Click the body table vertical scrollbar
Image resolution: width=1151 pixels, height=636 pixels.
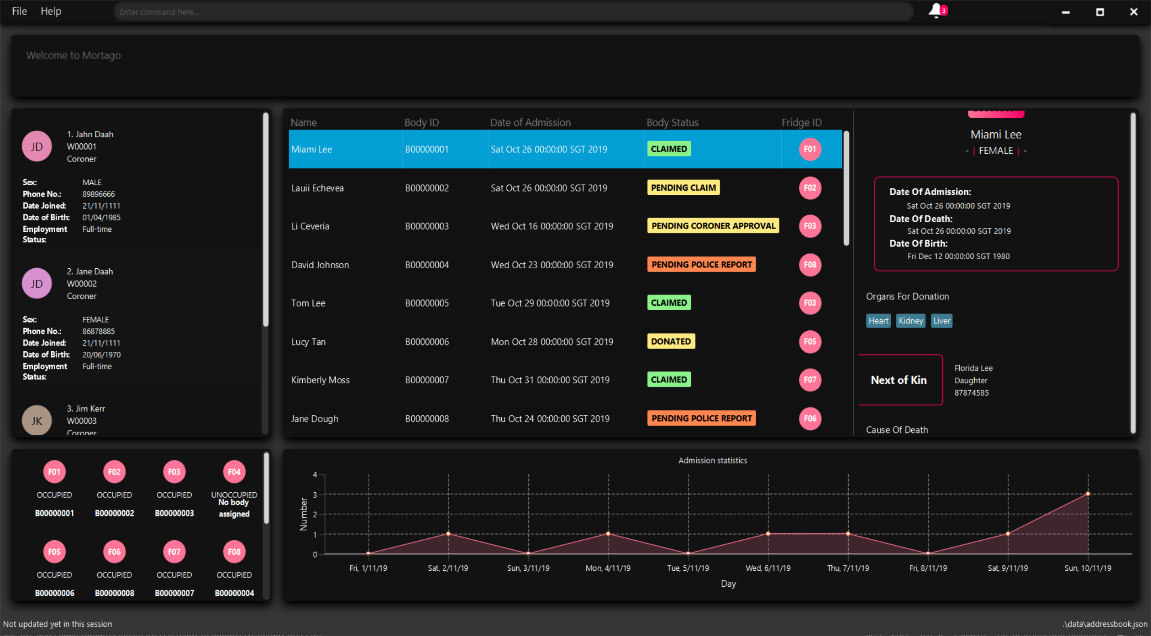pyautogui.click(x=846, y=189)
